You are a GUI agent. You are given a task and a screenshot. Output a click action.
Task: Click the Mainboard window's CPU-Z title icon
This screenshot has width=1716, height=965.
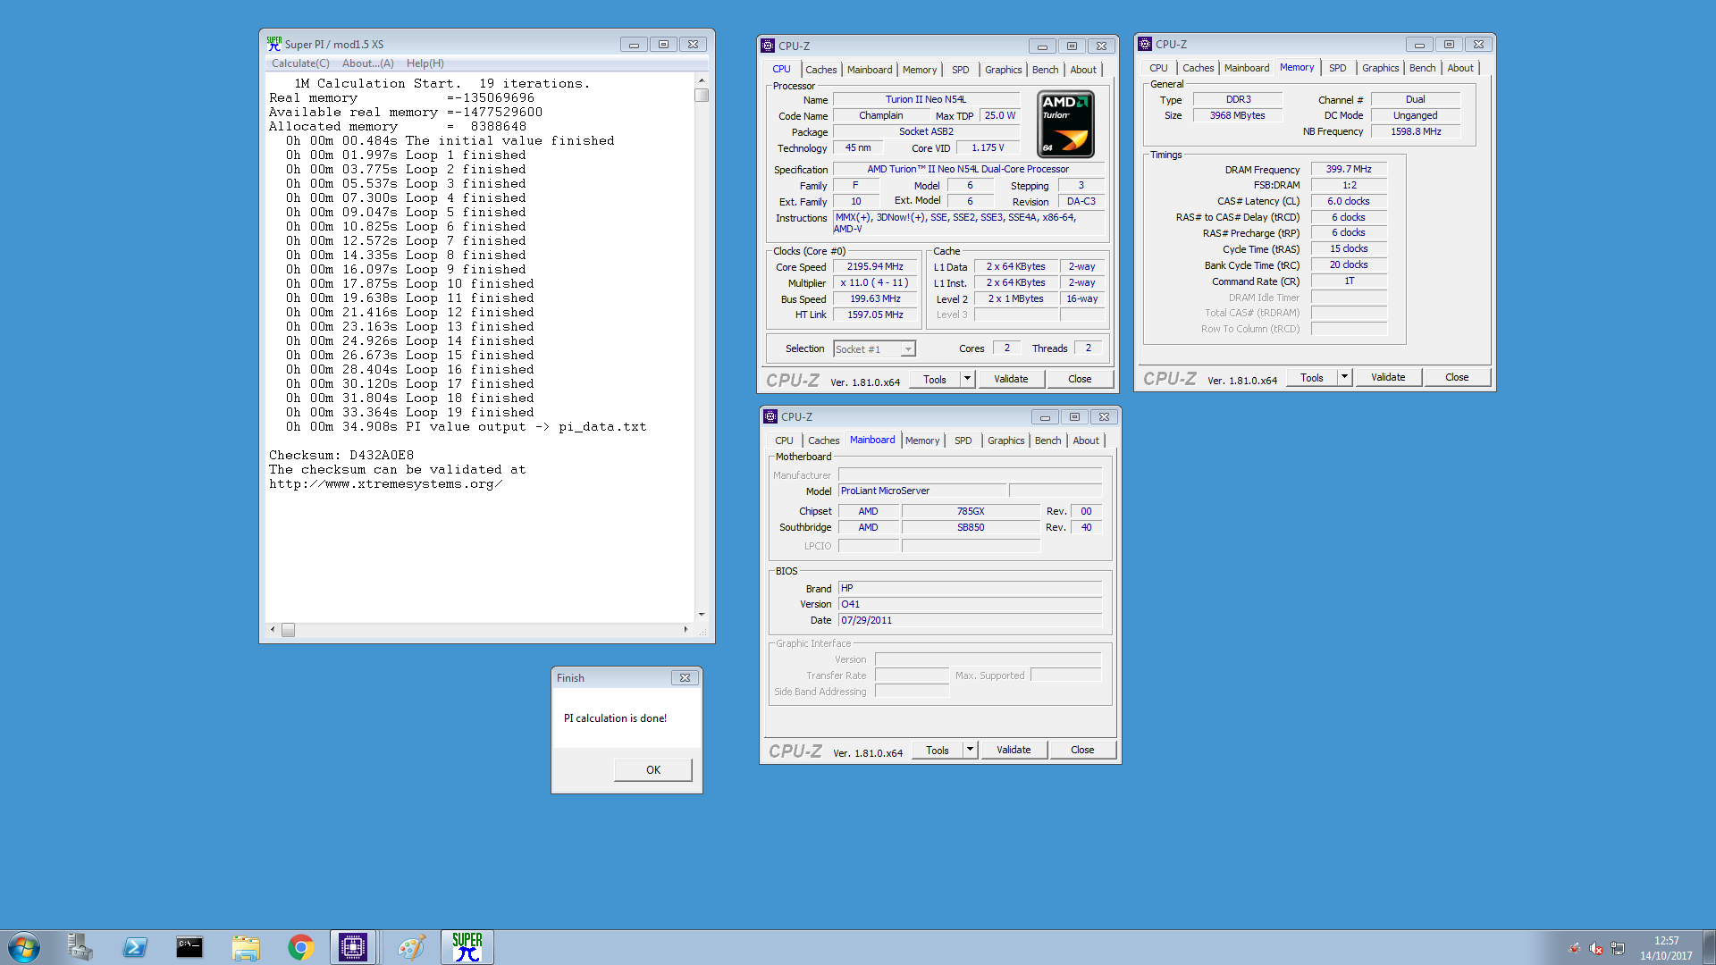[770, 416]
